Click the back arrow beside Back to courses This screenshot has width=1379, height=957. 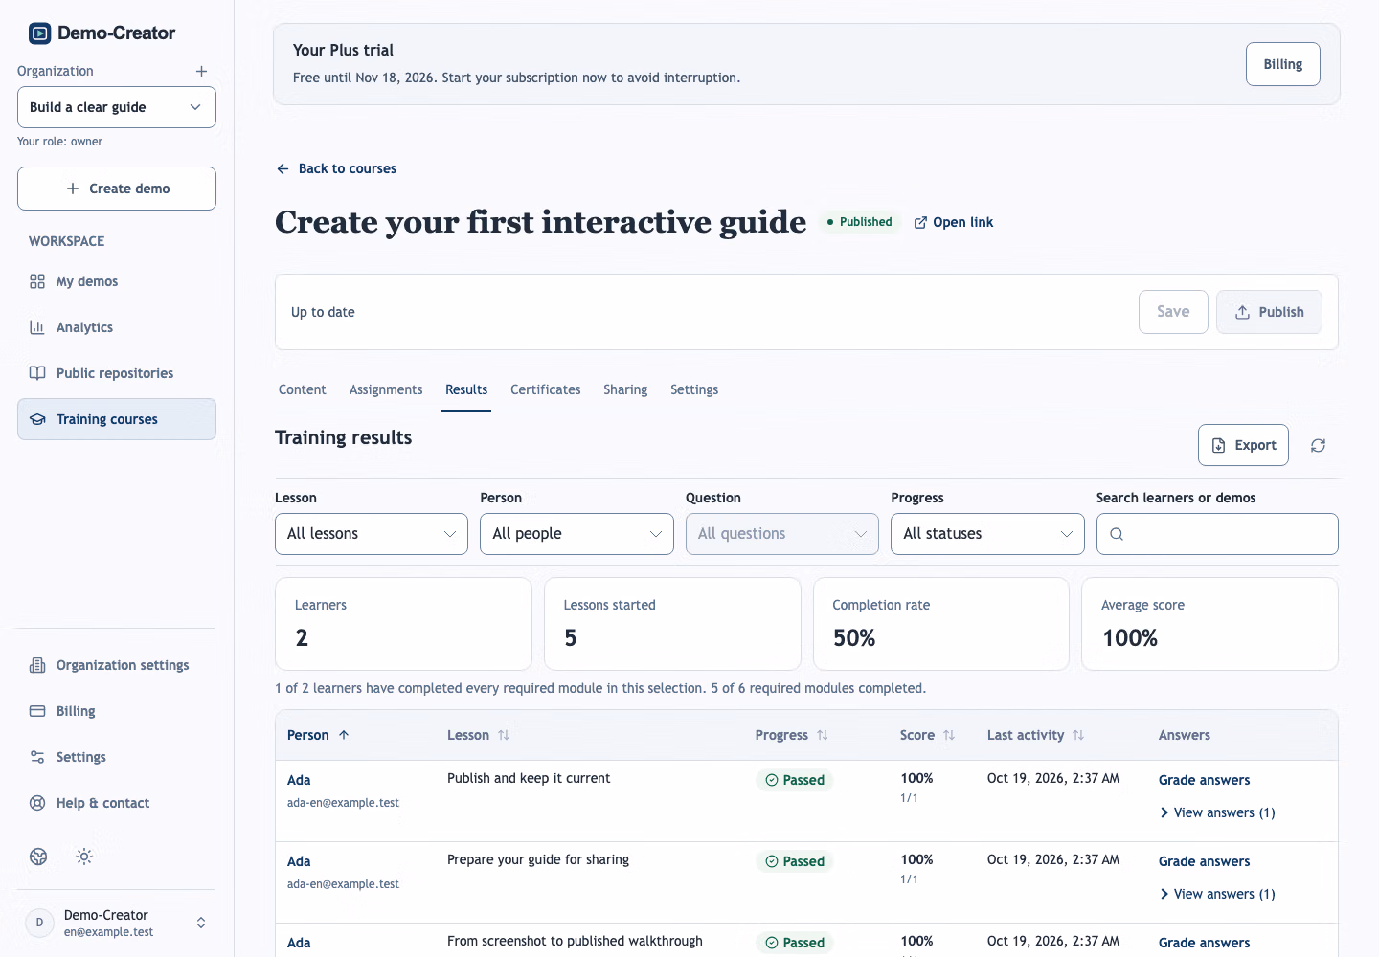pyautogui.click(x=283, y=168)
